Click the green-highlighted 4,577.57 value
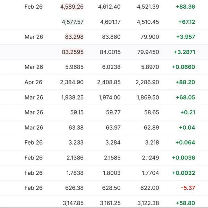 [72, 22]
